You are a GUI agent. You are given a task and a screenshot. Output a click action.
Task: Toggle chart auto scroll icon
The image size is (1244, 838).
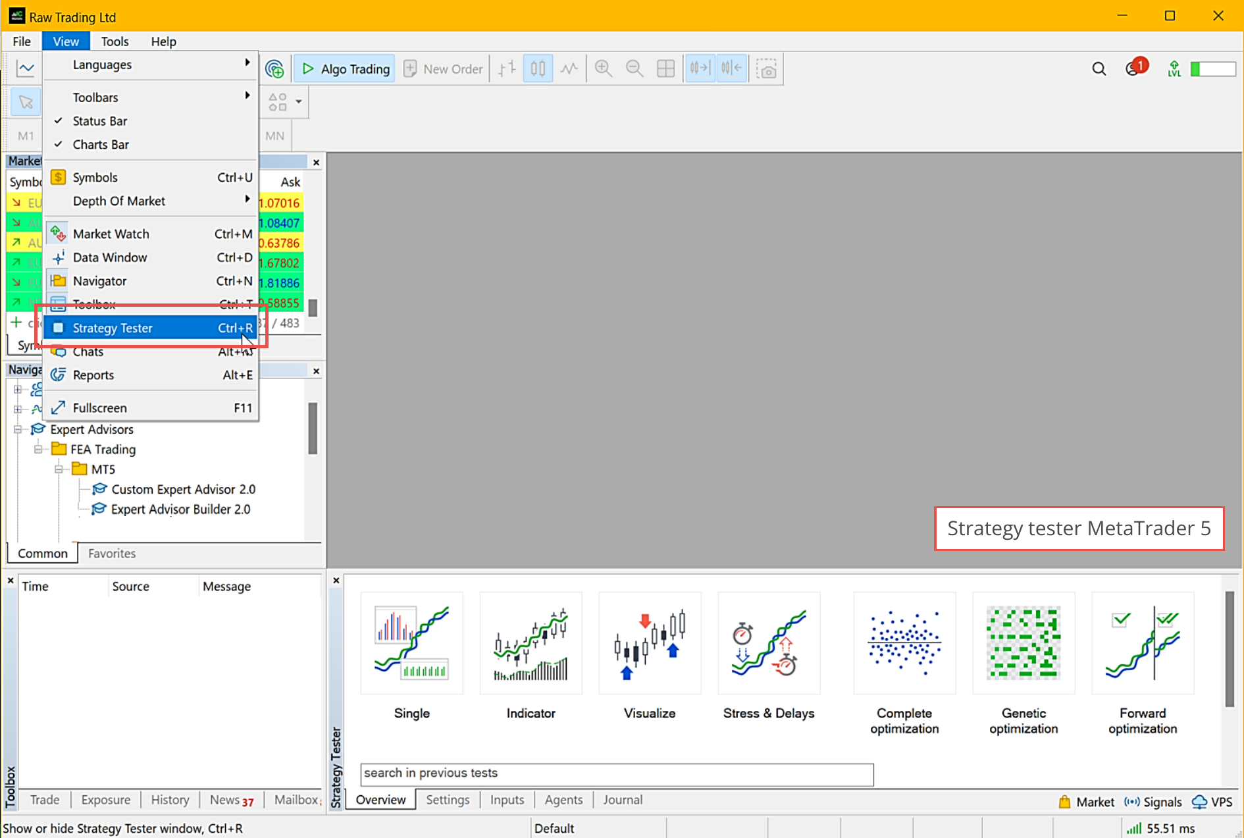[700, 68]
